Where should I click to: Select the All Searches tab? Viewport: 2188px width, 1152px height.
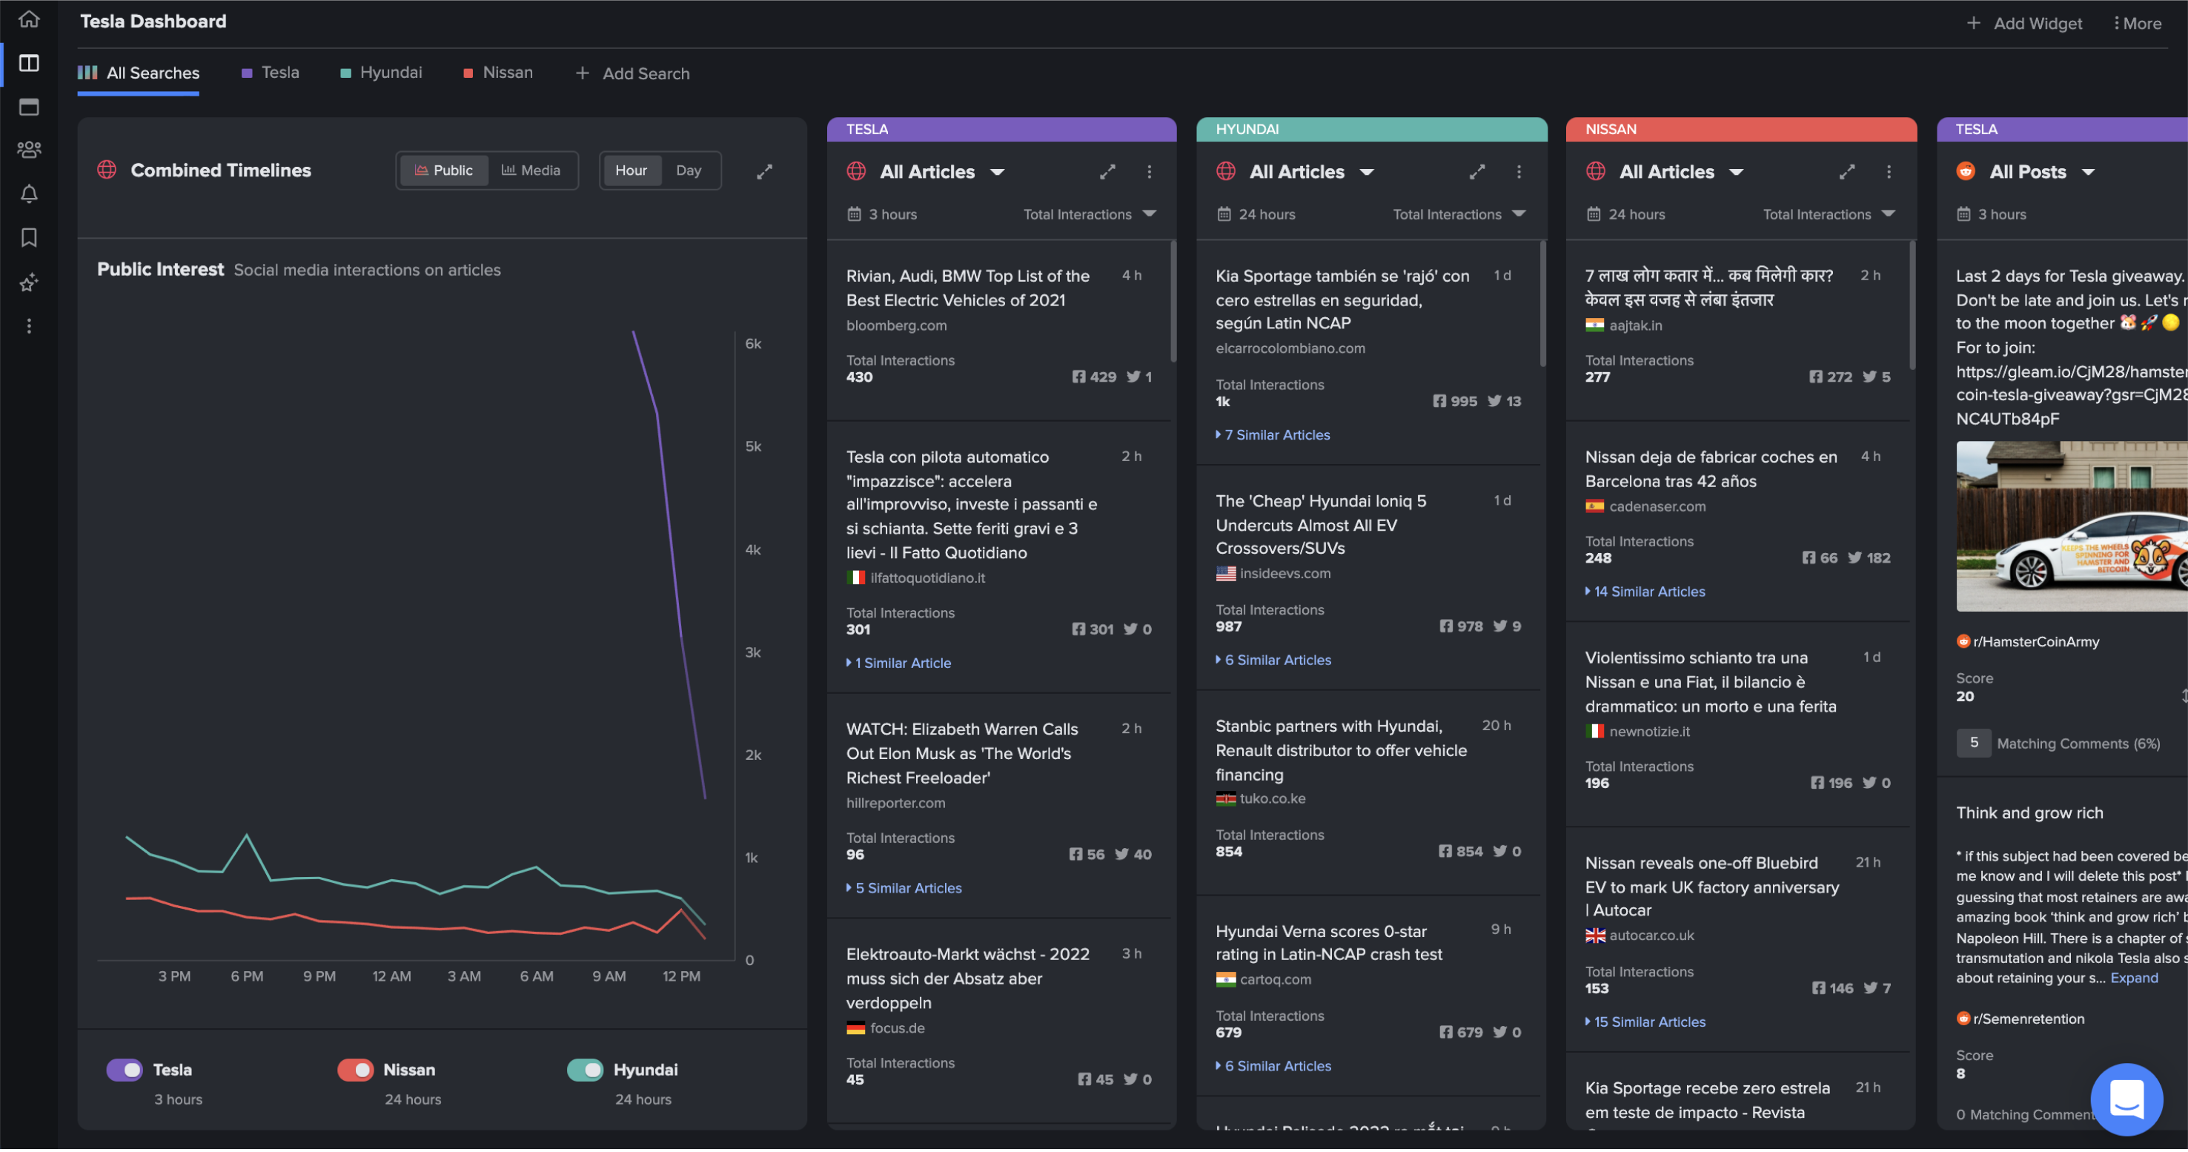click(x=139, y=73)
